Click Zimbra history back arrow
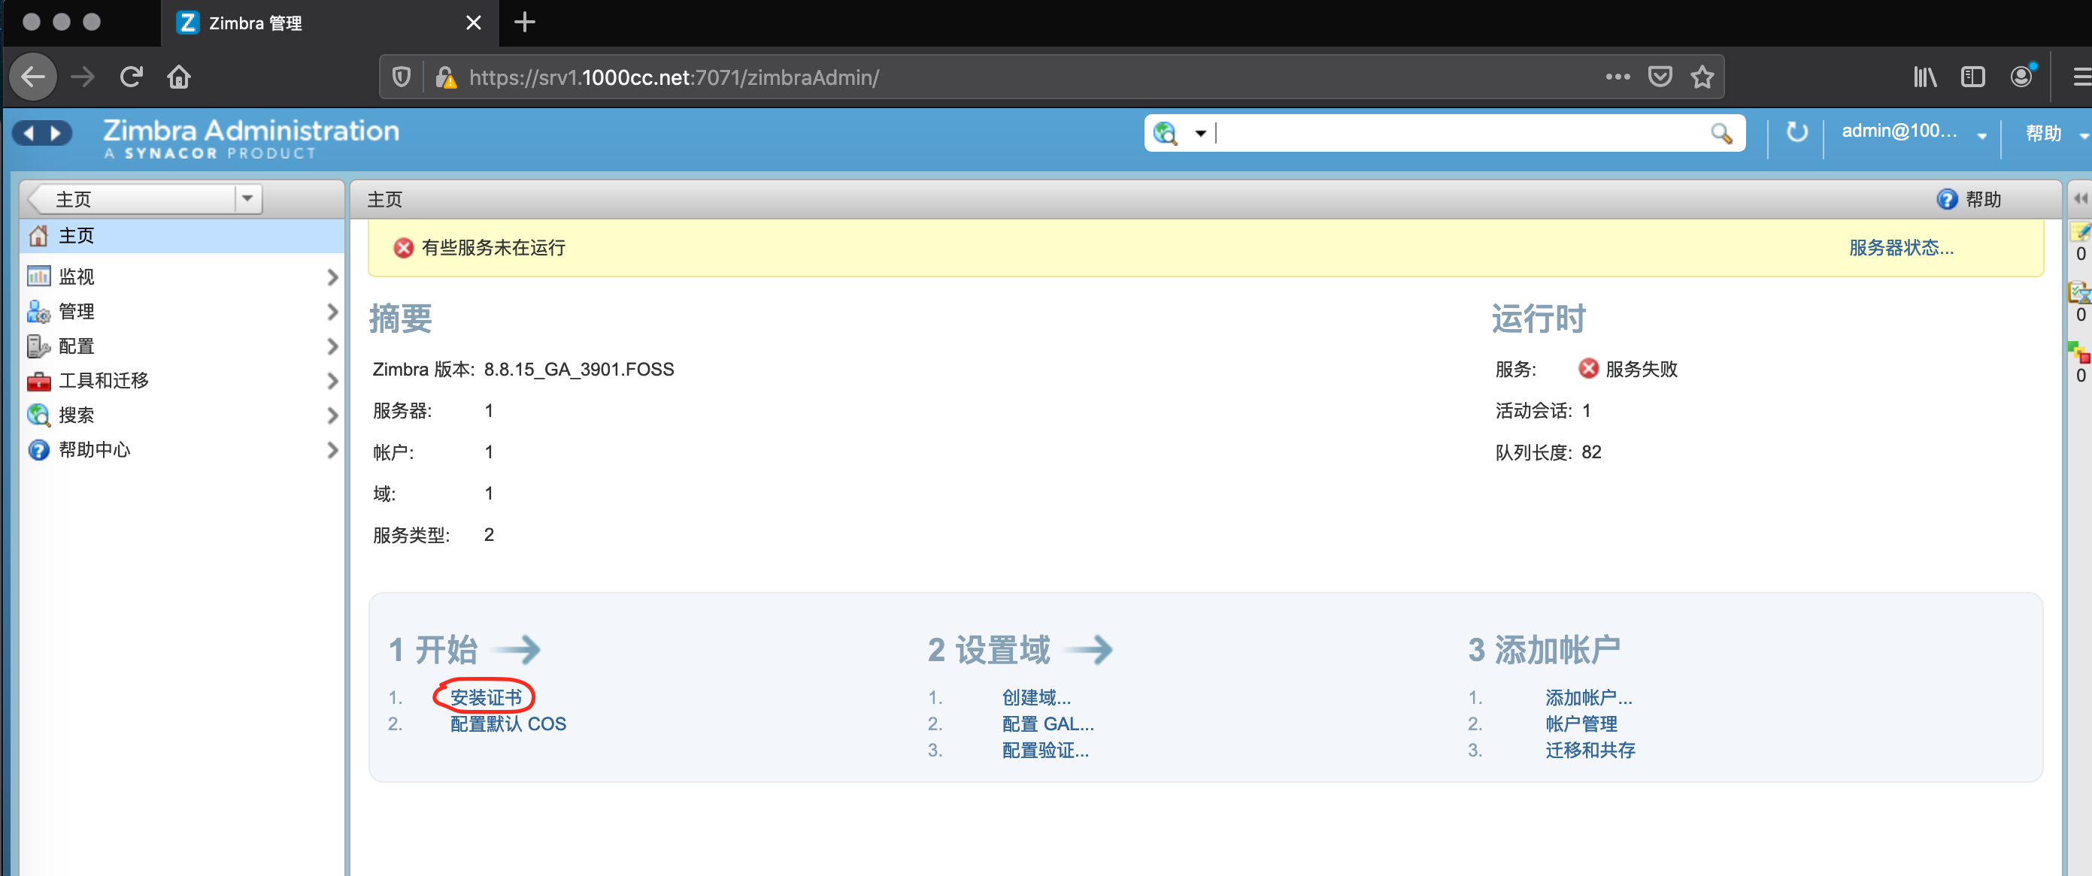This screenshot has width=2092, height=876. [29, 133]
